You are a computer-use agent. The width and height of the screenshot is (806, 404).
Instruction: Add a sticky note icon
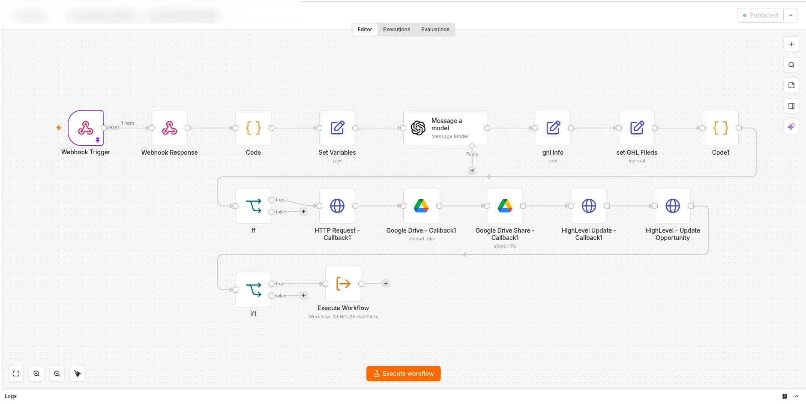click(x=791, y=85)
